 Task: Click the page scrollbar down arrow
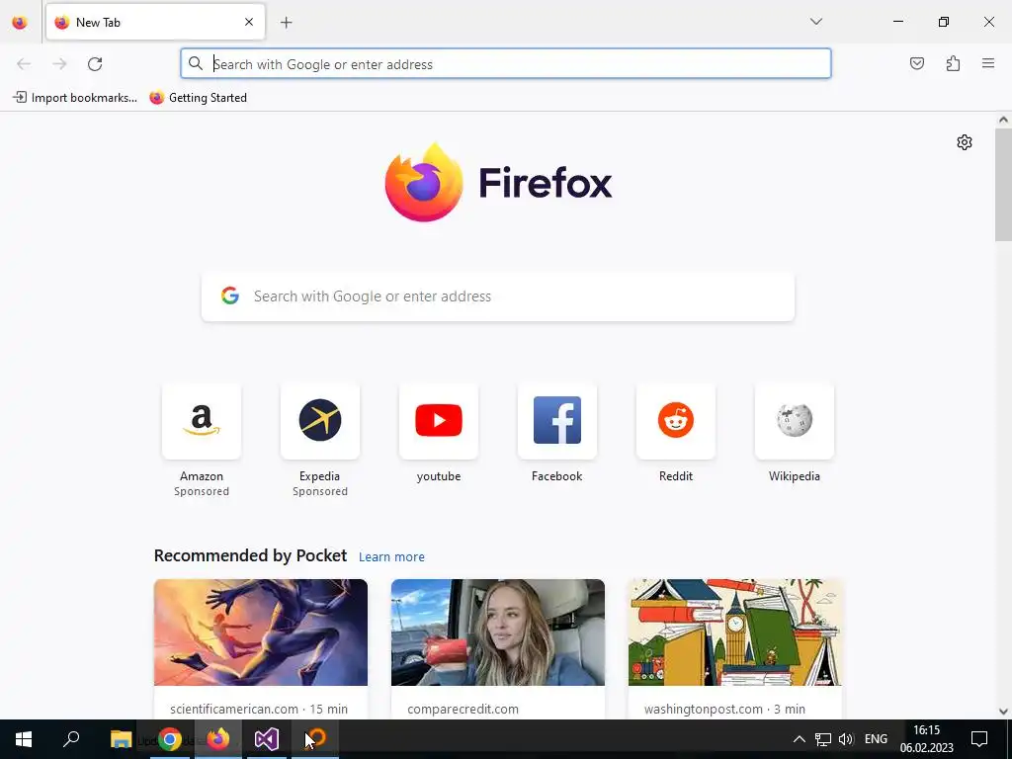point(1003,712)
